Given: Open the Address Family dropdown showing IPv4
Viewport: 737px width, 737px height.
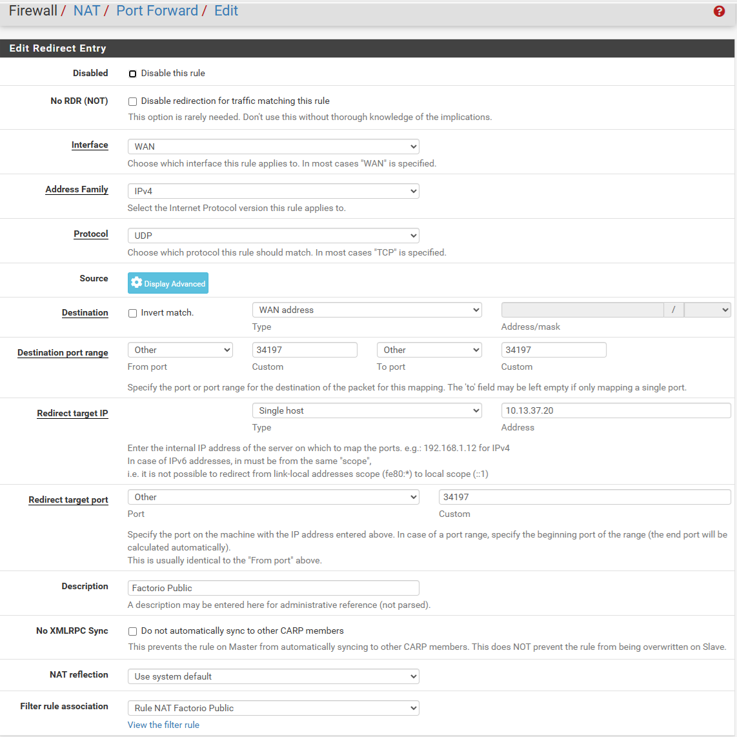Looking at the screenshot, I should pyautogui.click(x=273, y=191).
